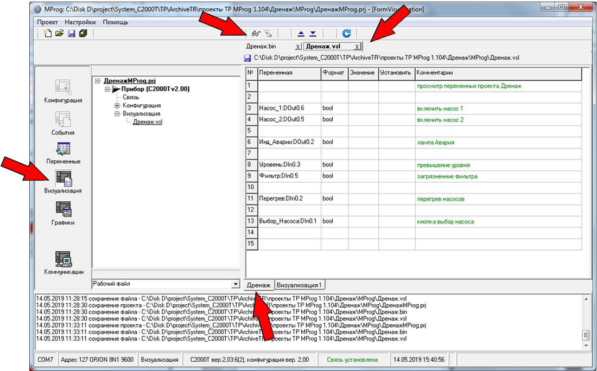Select the Переменные sidebar icon
Viewport: 597px width, 371px height.
tap(63, 148)
